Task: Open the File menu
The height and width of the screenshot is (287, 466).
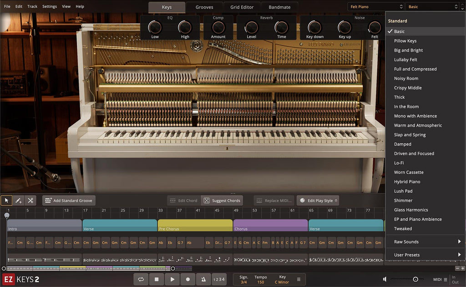Action: [7, 6]
